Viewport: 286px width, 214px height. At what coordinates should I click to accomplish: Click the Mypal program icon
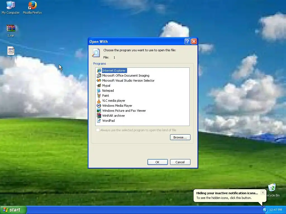tap(99, 86)
